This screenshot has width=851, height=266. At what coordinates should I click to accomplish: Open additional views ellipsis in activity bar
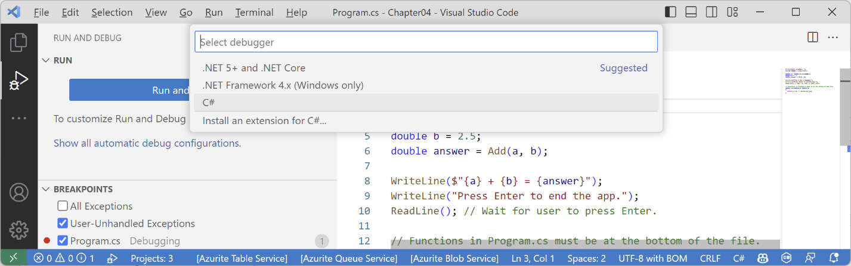coord(18,118)
